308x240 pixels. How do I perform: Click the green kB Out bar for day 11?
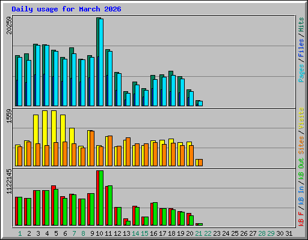(x=110, y=206)
